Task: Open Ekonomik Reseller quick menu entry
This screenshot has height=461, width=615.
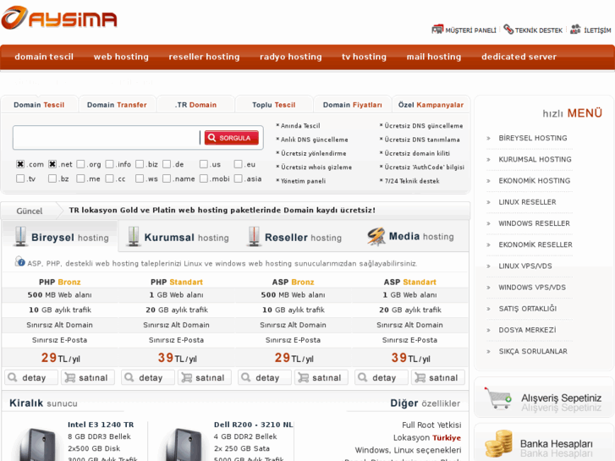Action: [535, 244]
